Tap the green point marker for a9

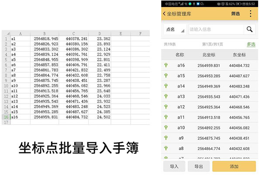pyautogui.click(x=166, y=138)
